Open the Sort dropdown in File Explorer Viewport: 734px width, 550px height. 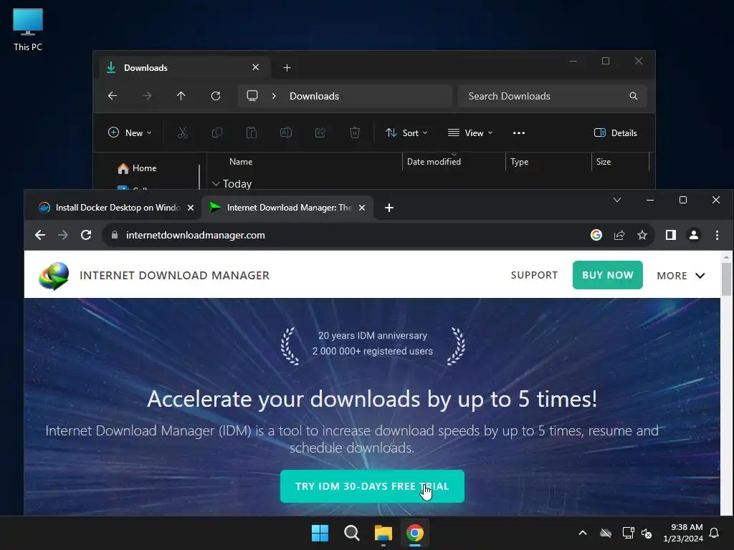[406, 132]
